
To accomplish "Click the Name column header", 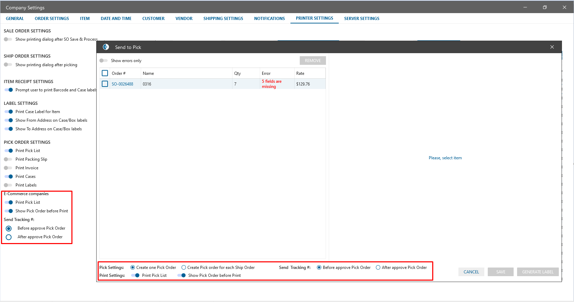I will [x=148, y=73].
